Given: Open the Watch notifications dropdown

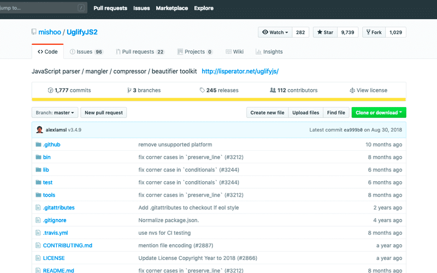Looking at the screenshot, I should coord(275,32).
